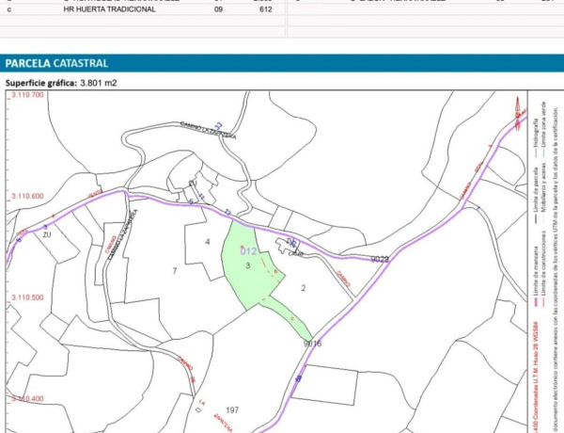
Task: Select the HR HUERTA TRADICIONAL row
Action: (x=108, y=8)
